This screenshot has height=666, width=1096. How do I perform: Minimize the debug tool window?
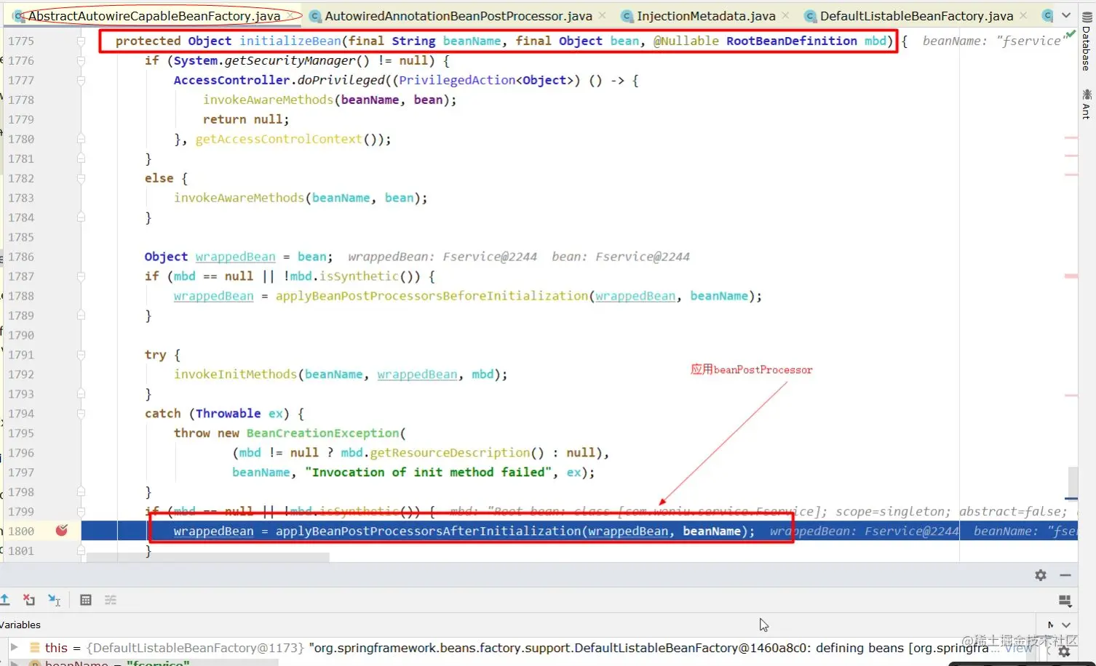coord(1065,575)
